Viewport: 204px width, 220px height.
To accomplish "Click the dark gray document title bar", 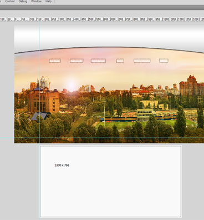I will tap(102, 8).
